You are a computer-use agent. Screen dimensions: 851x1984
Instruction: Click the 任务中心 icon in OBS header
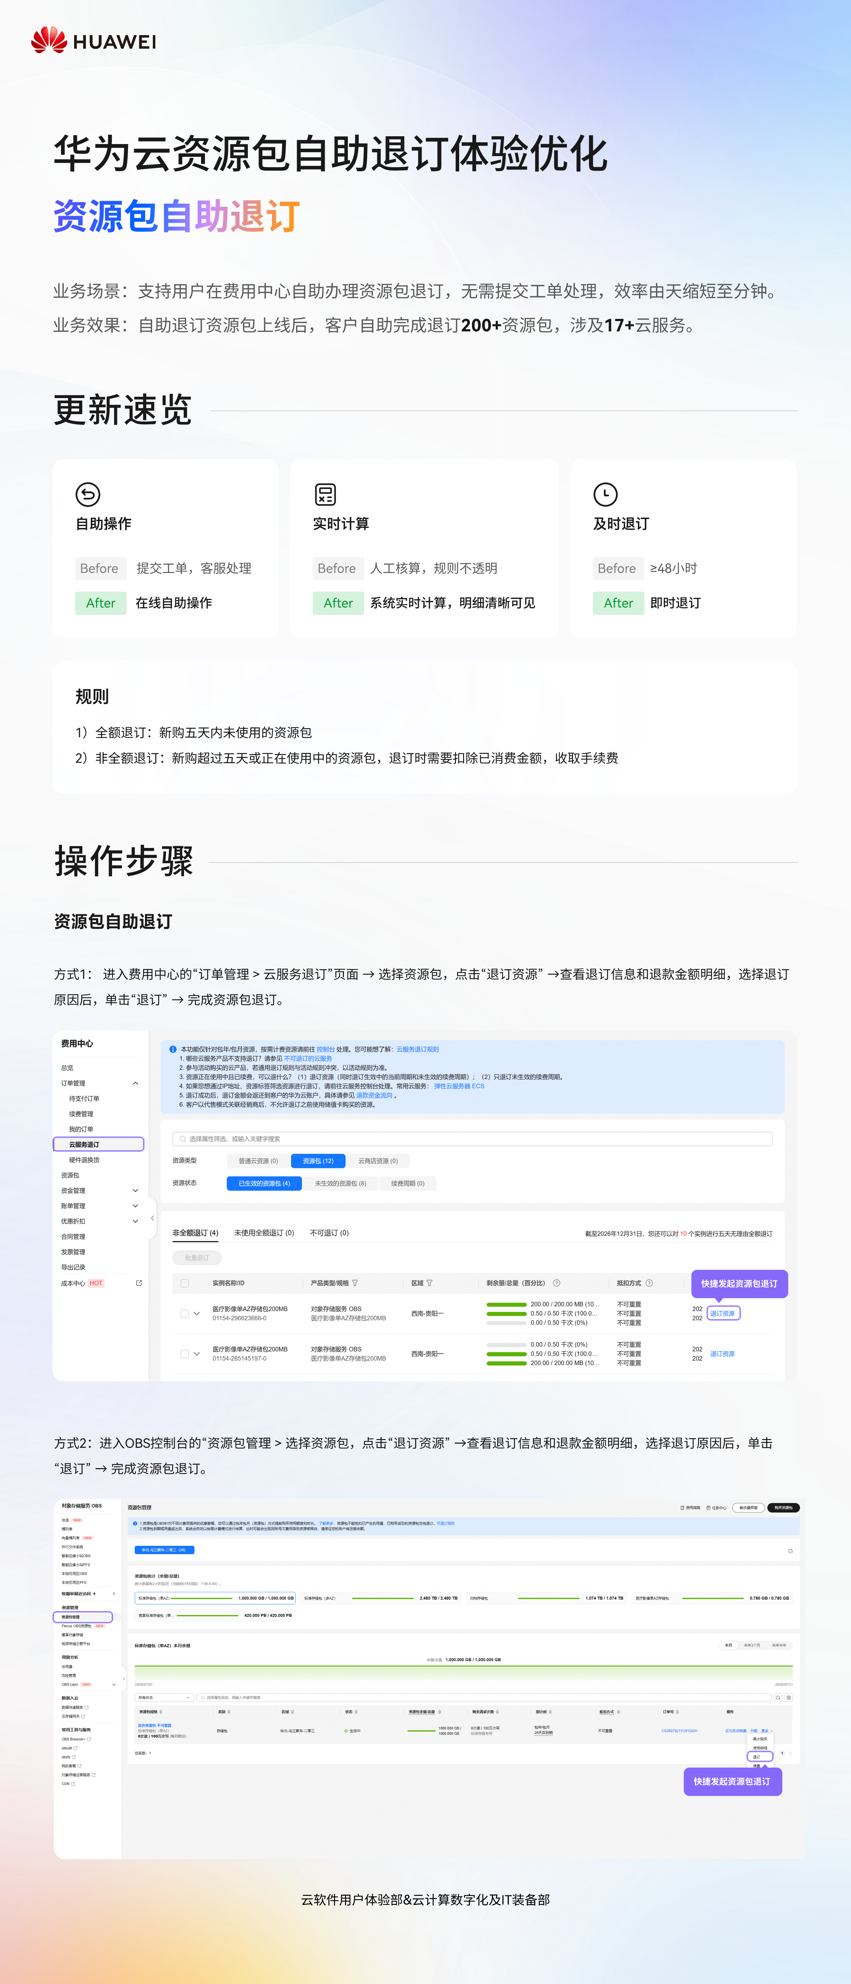[709, 1508]
